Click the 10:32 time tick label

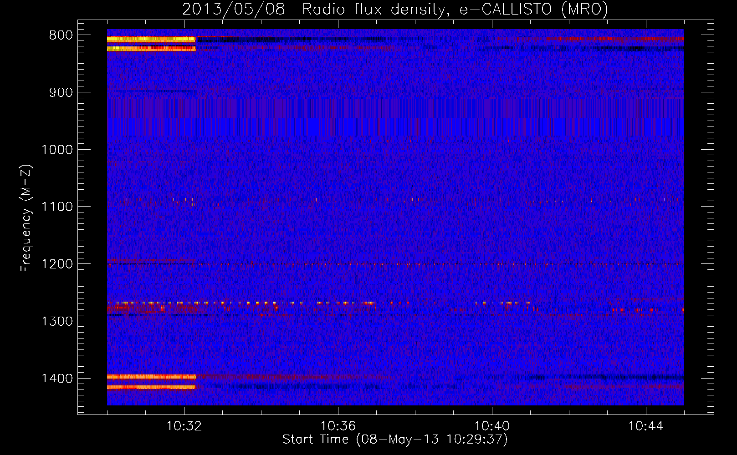point(184,426)
